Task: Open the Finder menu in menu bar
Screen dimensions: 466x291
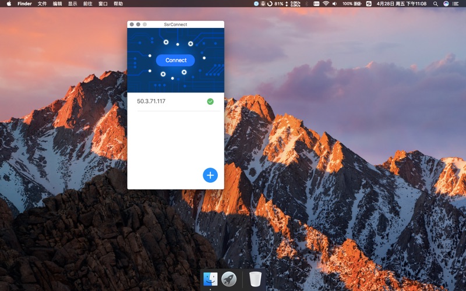Action: pos(24,3)
